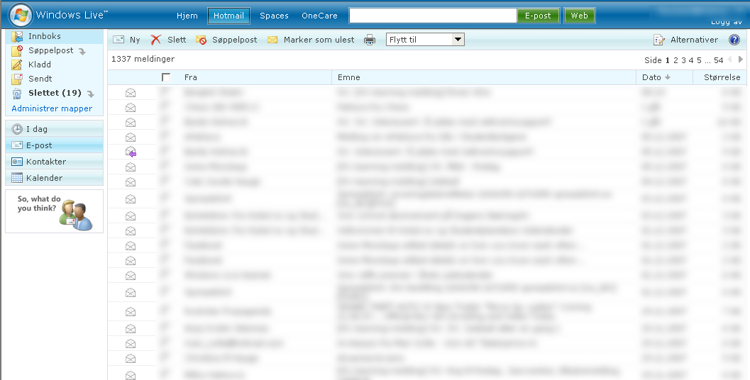750x380 pixels.
Task: Click Marker som ulest in toolbar
Action: coord(319,40)
